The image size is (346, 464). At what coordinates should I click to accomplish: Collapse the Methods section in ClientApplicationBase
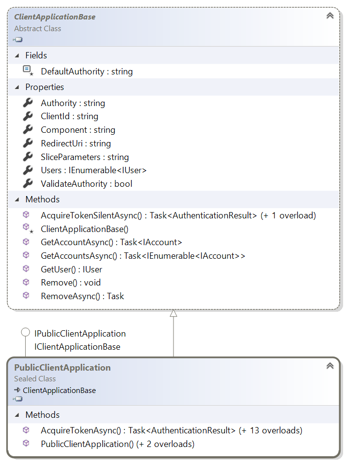pyautogui.click(x=17, y=200)
